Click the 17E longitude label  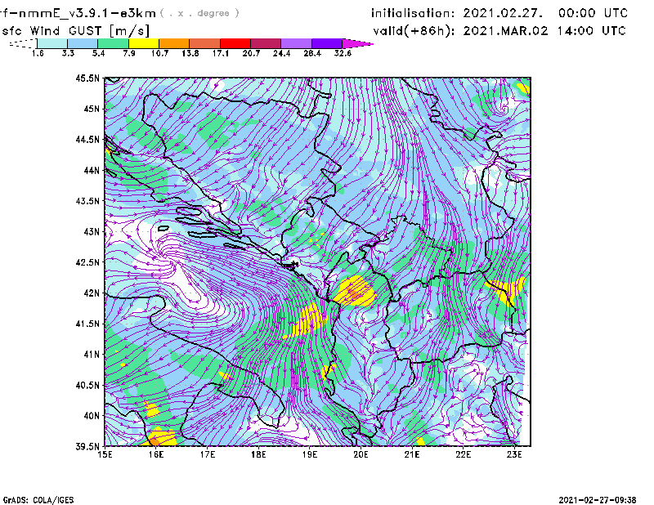tap(208, 454)
